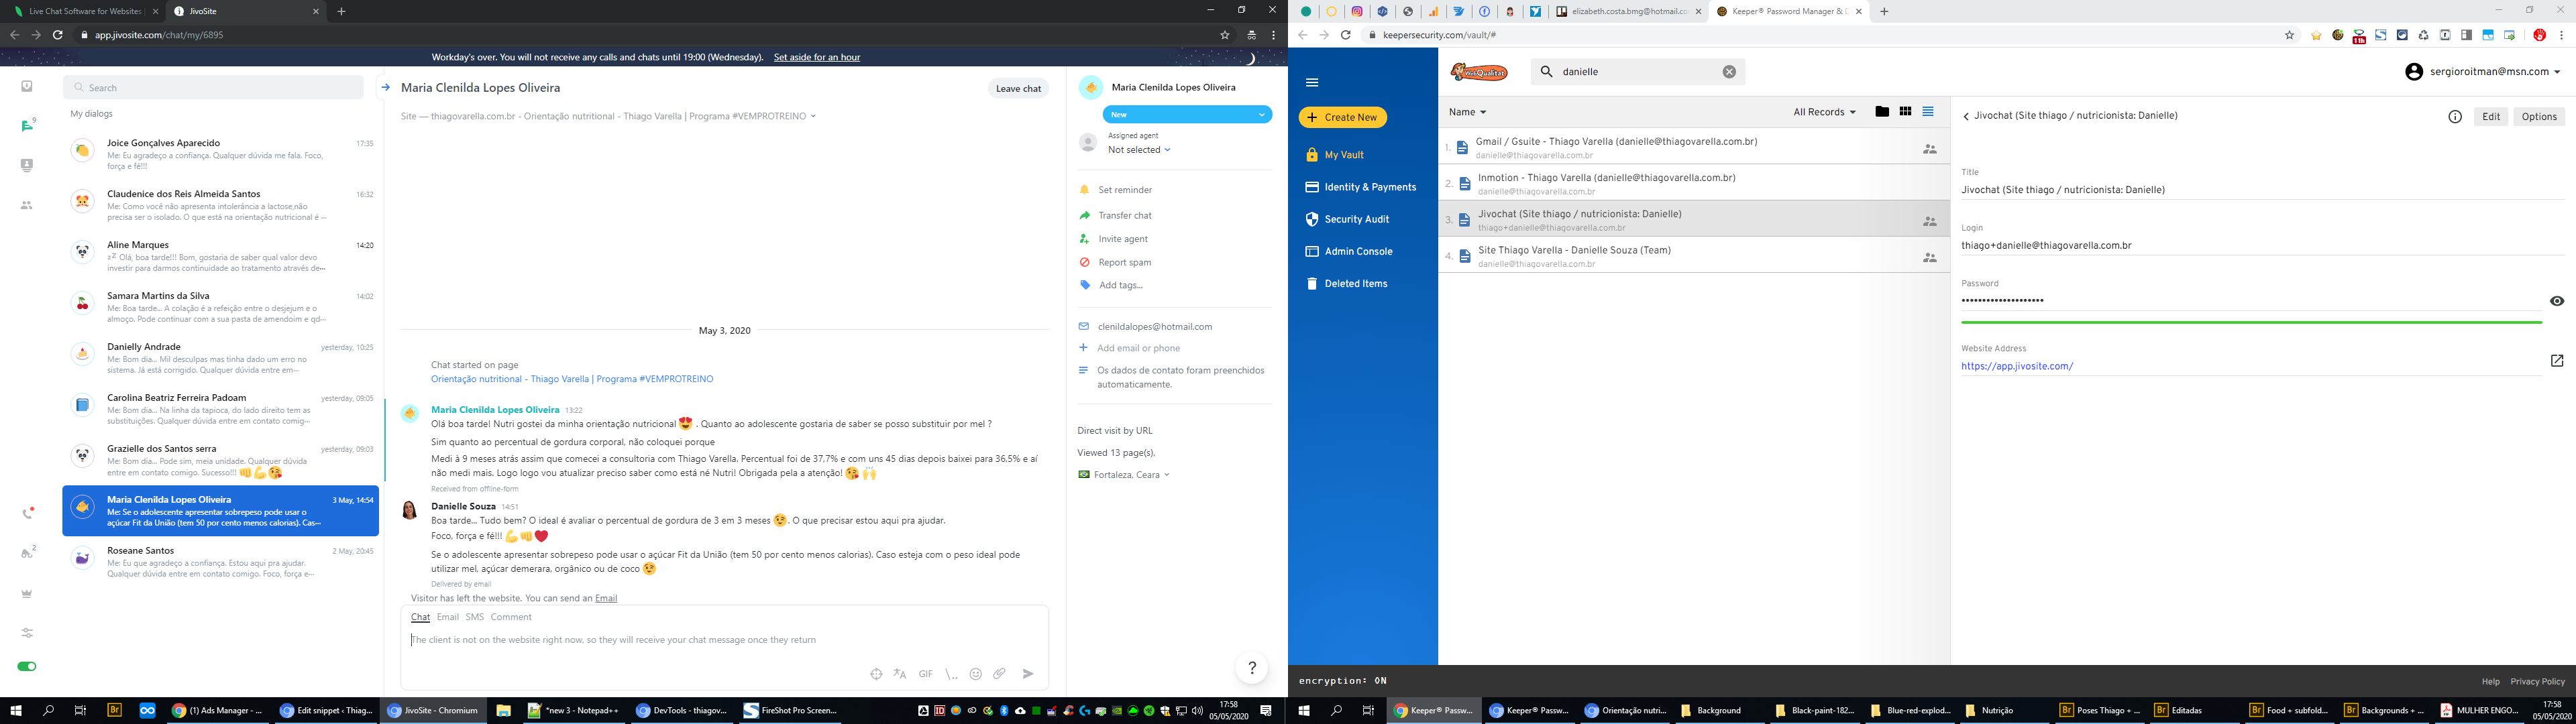
Task: Launch website address in external tab icon
Action: pos(2556,361)
